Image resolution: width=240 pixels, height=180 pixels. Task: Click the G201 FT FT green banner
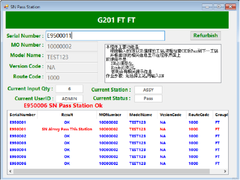coord(117,20)
